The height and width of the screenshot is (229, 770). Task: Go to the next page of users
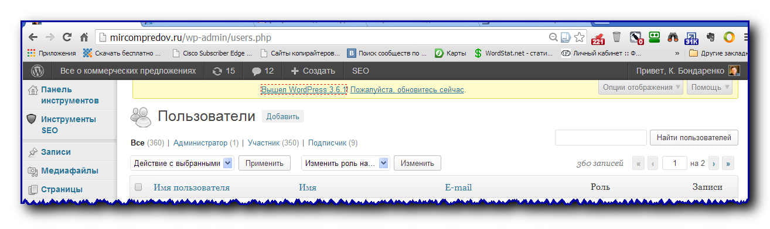click(714, 164)
